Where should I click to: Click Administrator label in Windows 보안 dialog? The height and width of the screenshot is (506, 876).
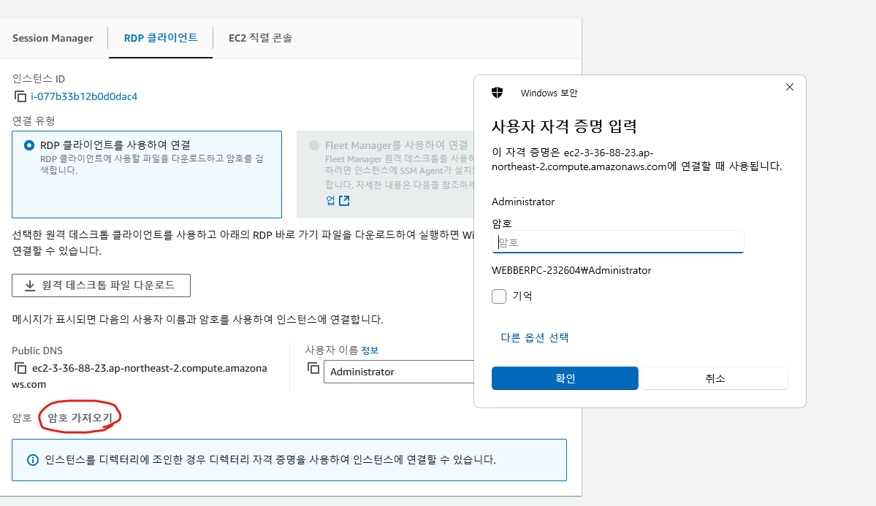click(x=523, y=202)
